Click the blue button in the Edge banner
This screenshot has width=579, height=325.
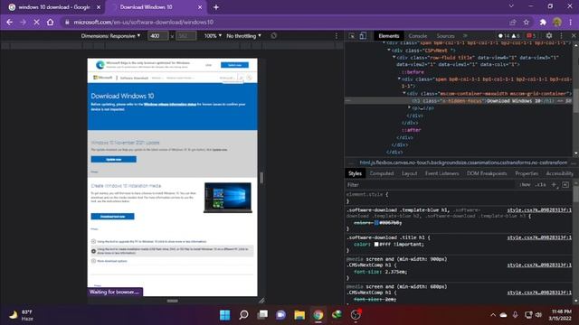click(234, 65)
